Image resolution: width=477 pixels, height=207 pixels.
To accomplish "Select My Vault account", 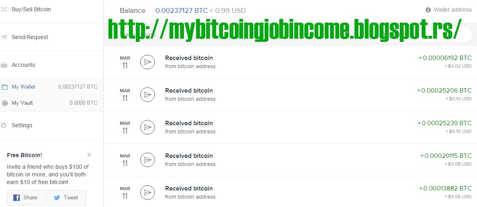I will 52,103.
